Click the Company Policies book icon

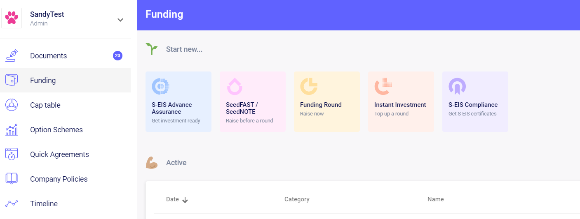point(12,179)
